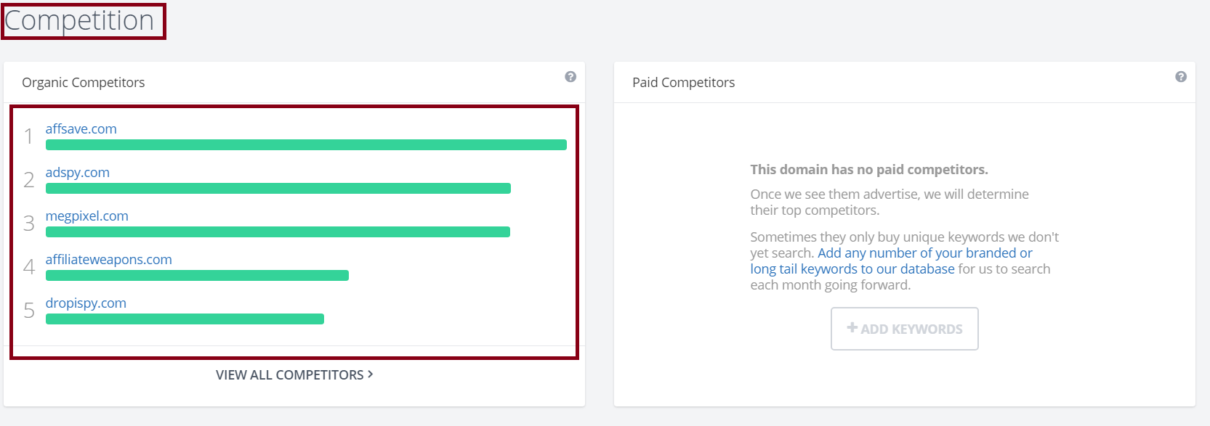This screenshot has height=426, width=1210.
Task: Open the affiliateweapons.com competitor page
Action: (108, 259)
